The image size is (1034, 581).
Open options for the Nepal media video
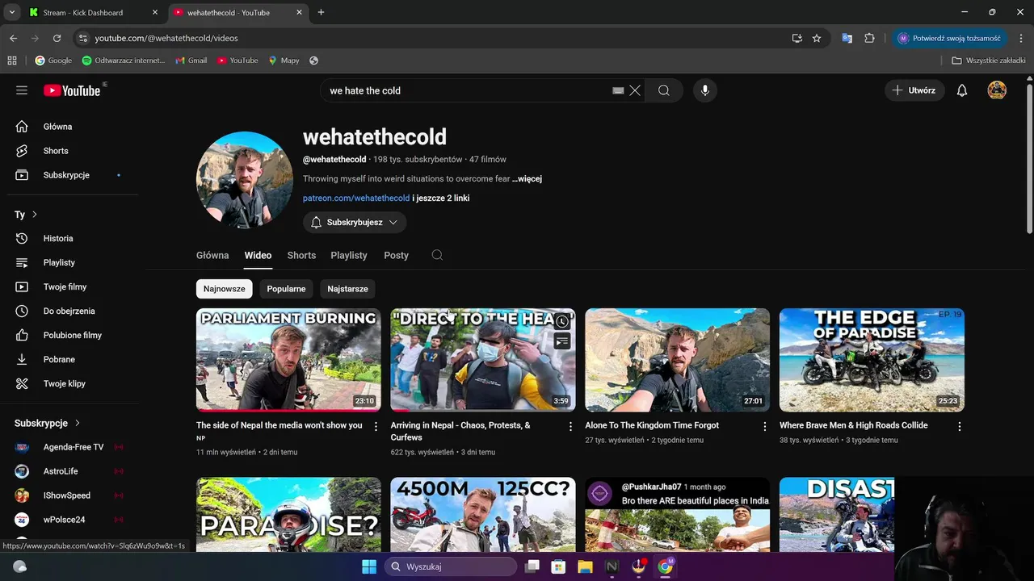coord(376,426)
